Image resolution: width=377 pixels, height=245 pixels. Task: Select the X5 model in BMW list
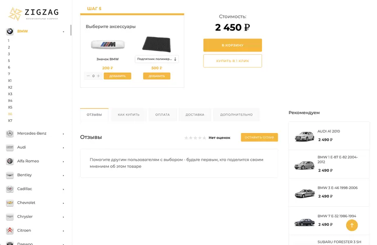[x=10, y=107]
